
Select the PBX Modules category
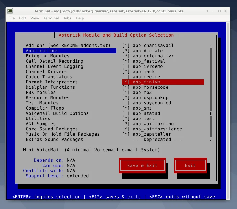point(41,93)
